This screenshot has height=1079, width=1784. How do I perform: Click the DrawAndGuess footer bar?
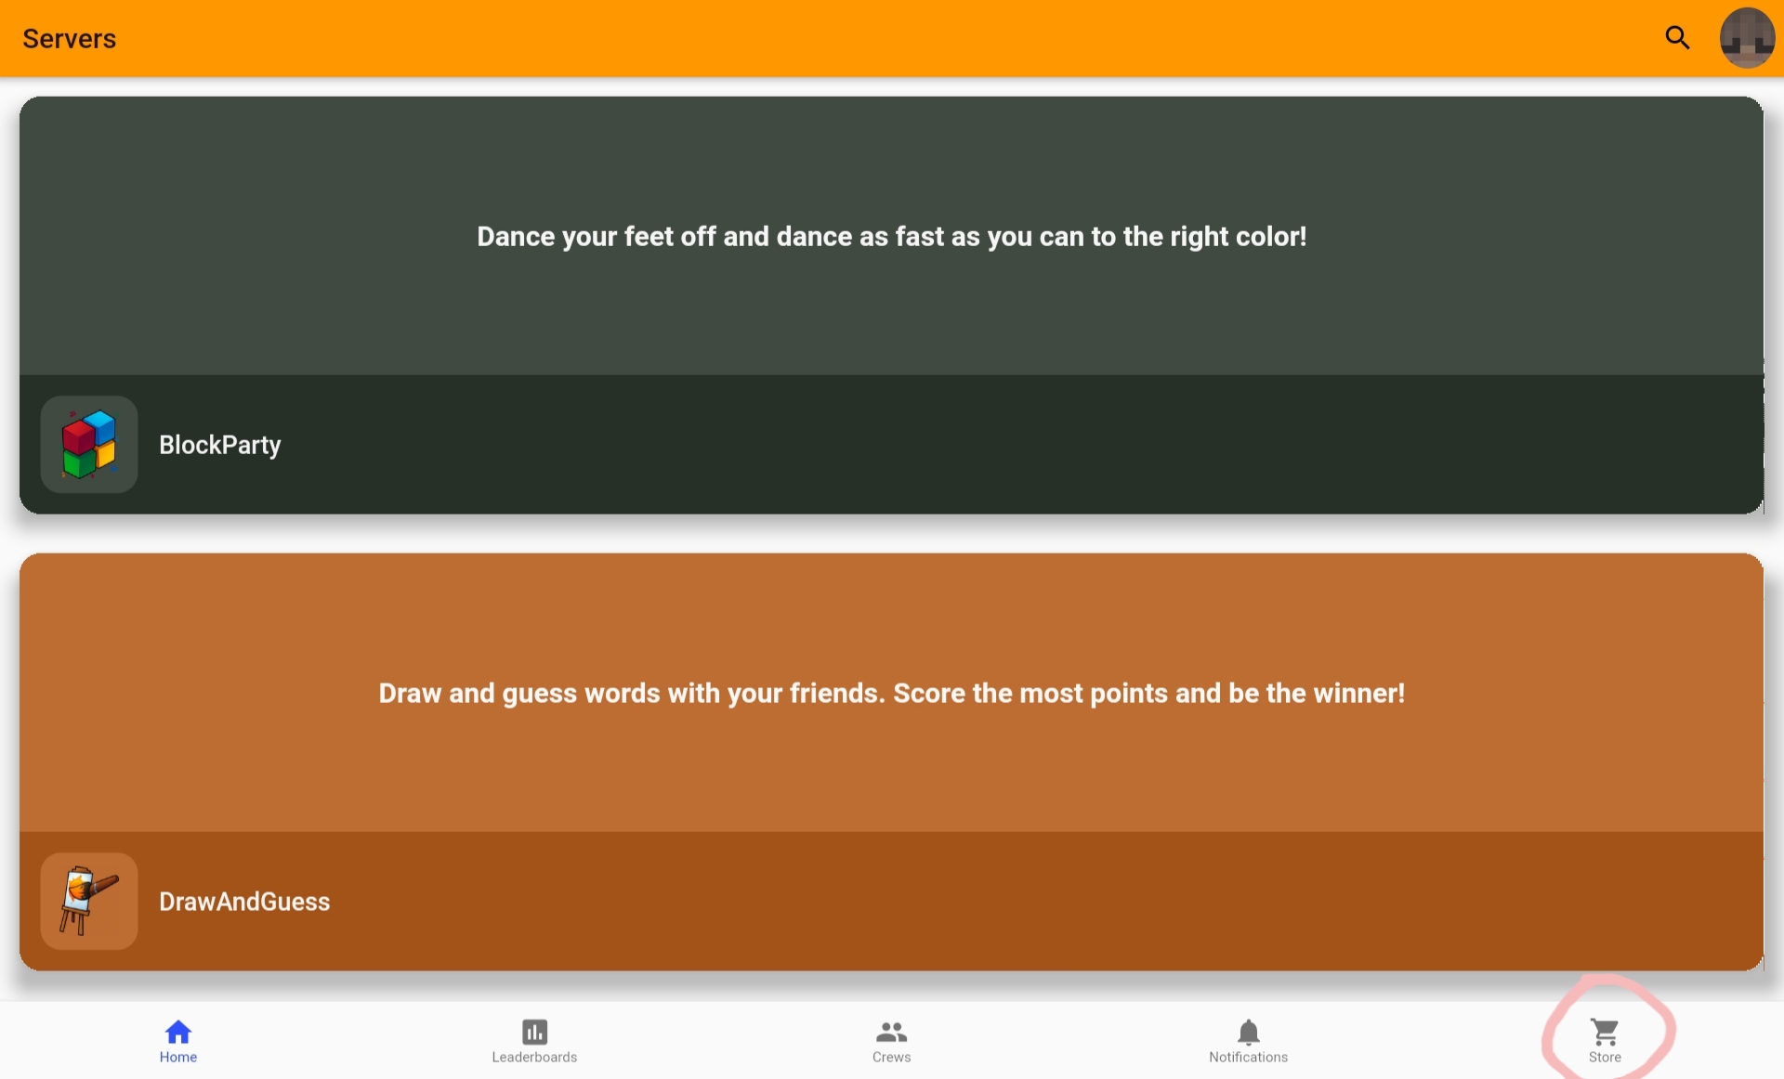(x=892, y=901)
